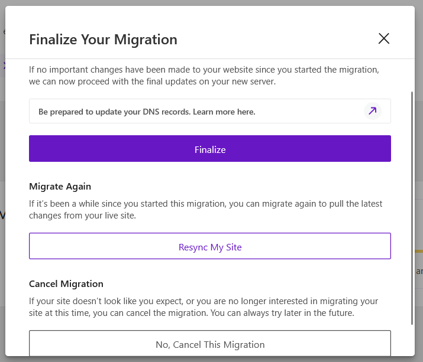Viewport: 423px width, 362px height.
Task: Choose No, Cancel This Migration
Action: pos(210,344)
